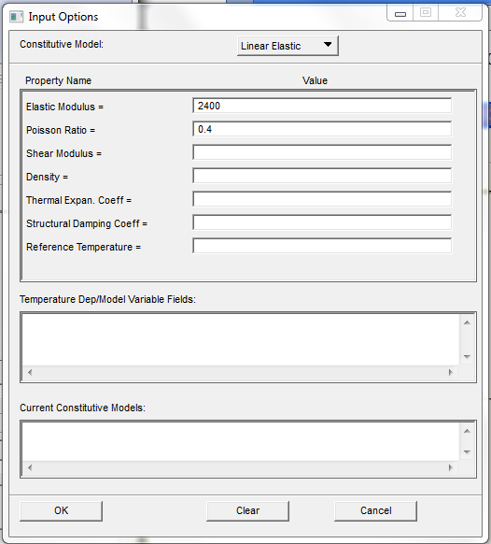
Task: Click the Elastic Modulus value field
Action: tap(322, 106)
